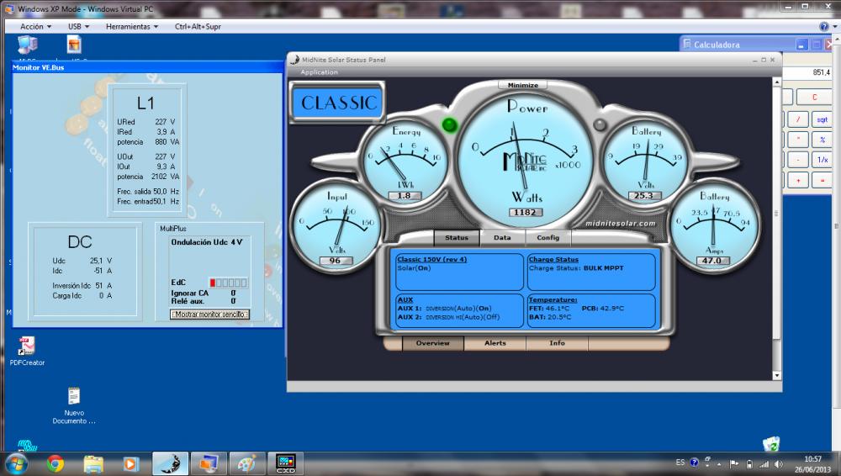Open the PDFCreator desktop icon
The height and width of the screenshot is (476, 841).
(x=27, y=351)
